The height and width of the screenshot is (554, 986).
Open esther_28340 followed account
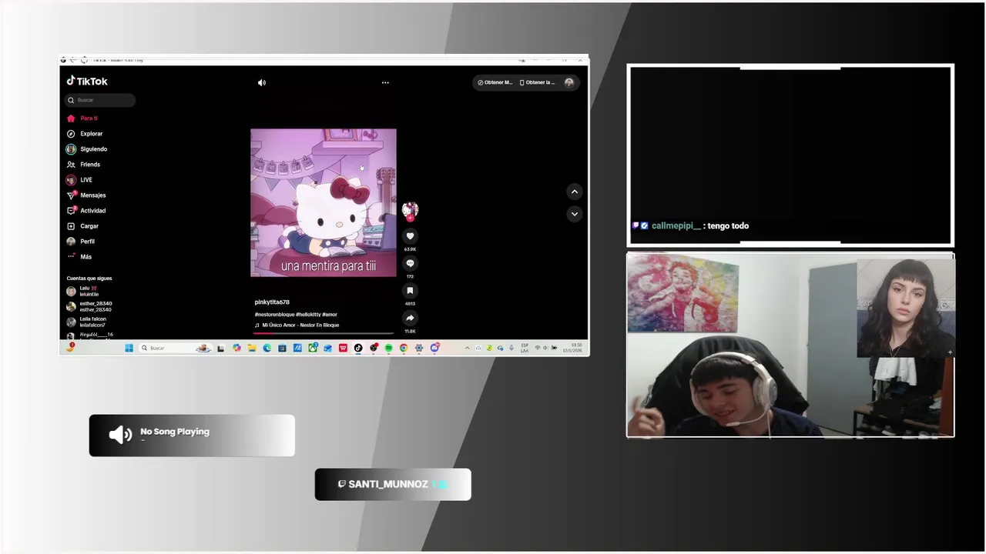(89, 306)
